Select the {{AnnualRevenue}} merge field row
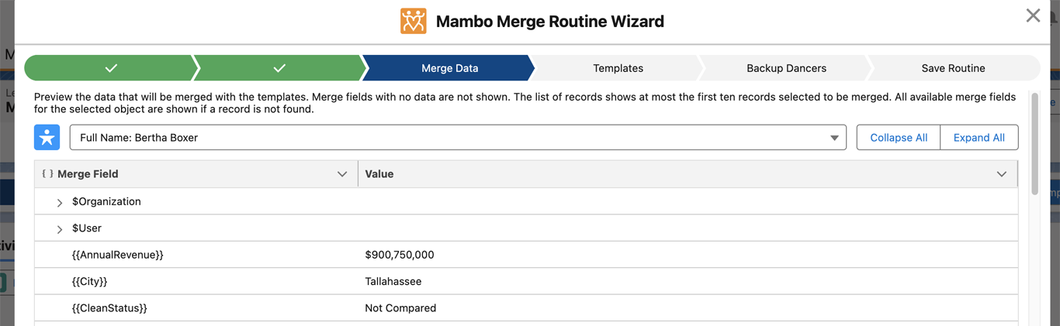Viewport: 1060px width, 326px height. (x=117, y=255)
